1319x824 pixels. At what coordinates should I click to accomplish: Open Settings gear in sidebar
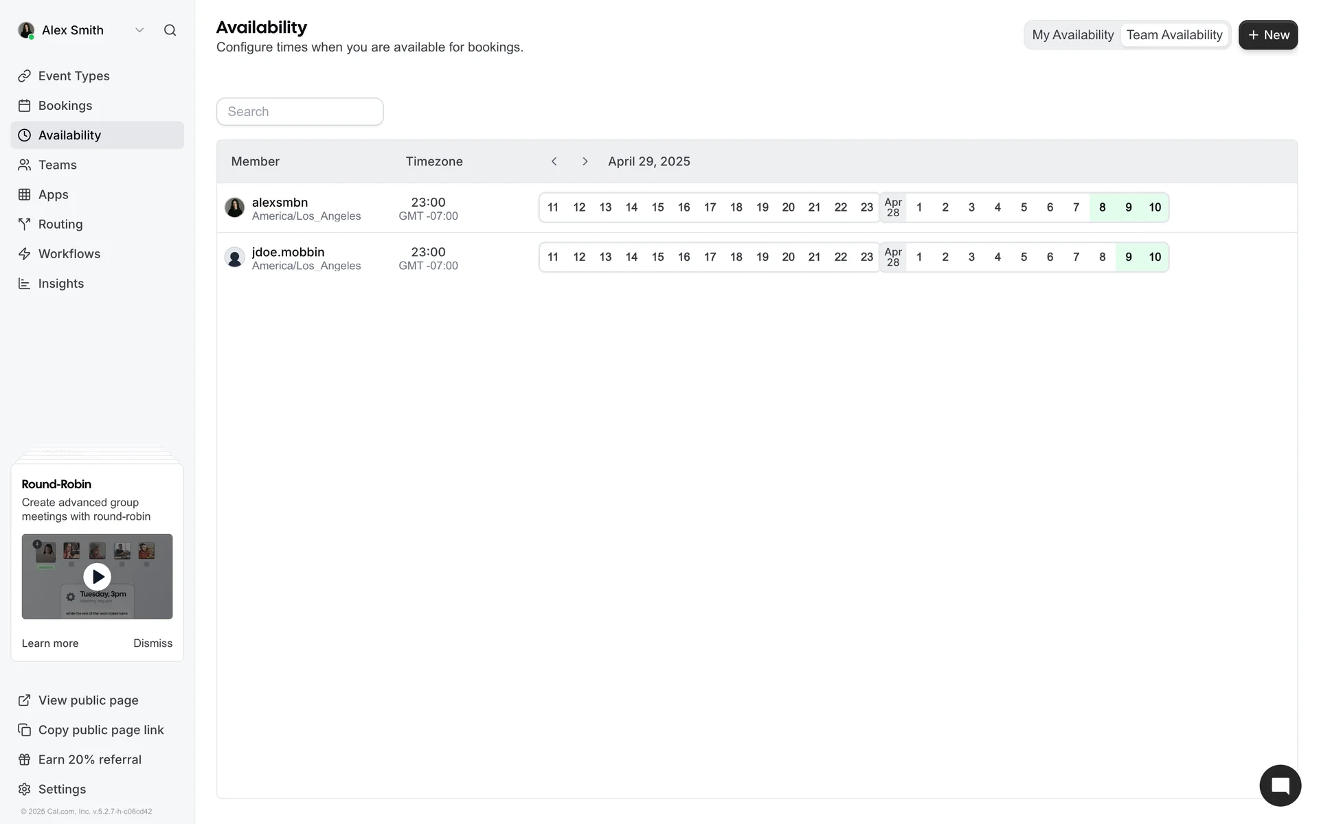pos(25,790)
